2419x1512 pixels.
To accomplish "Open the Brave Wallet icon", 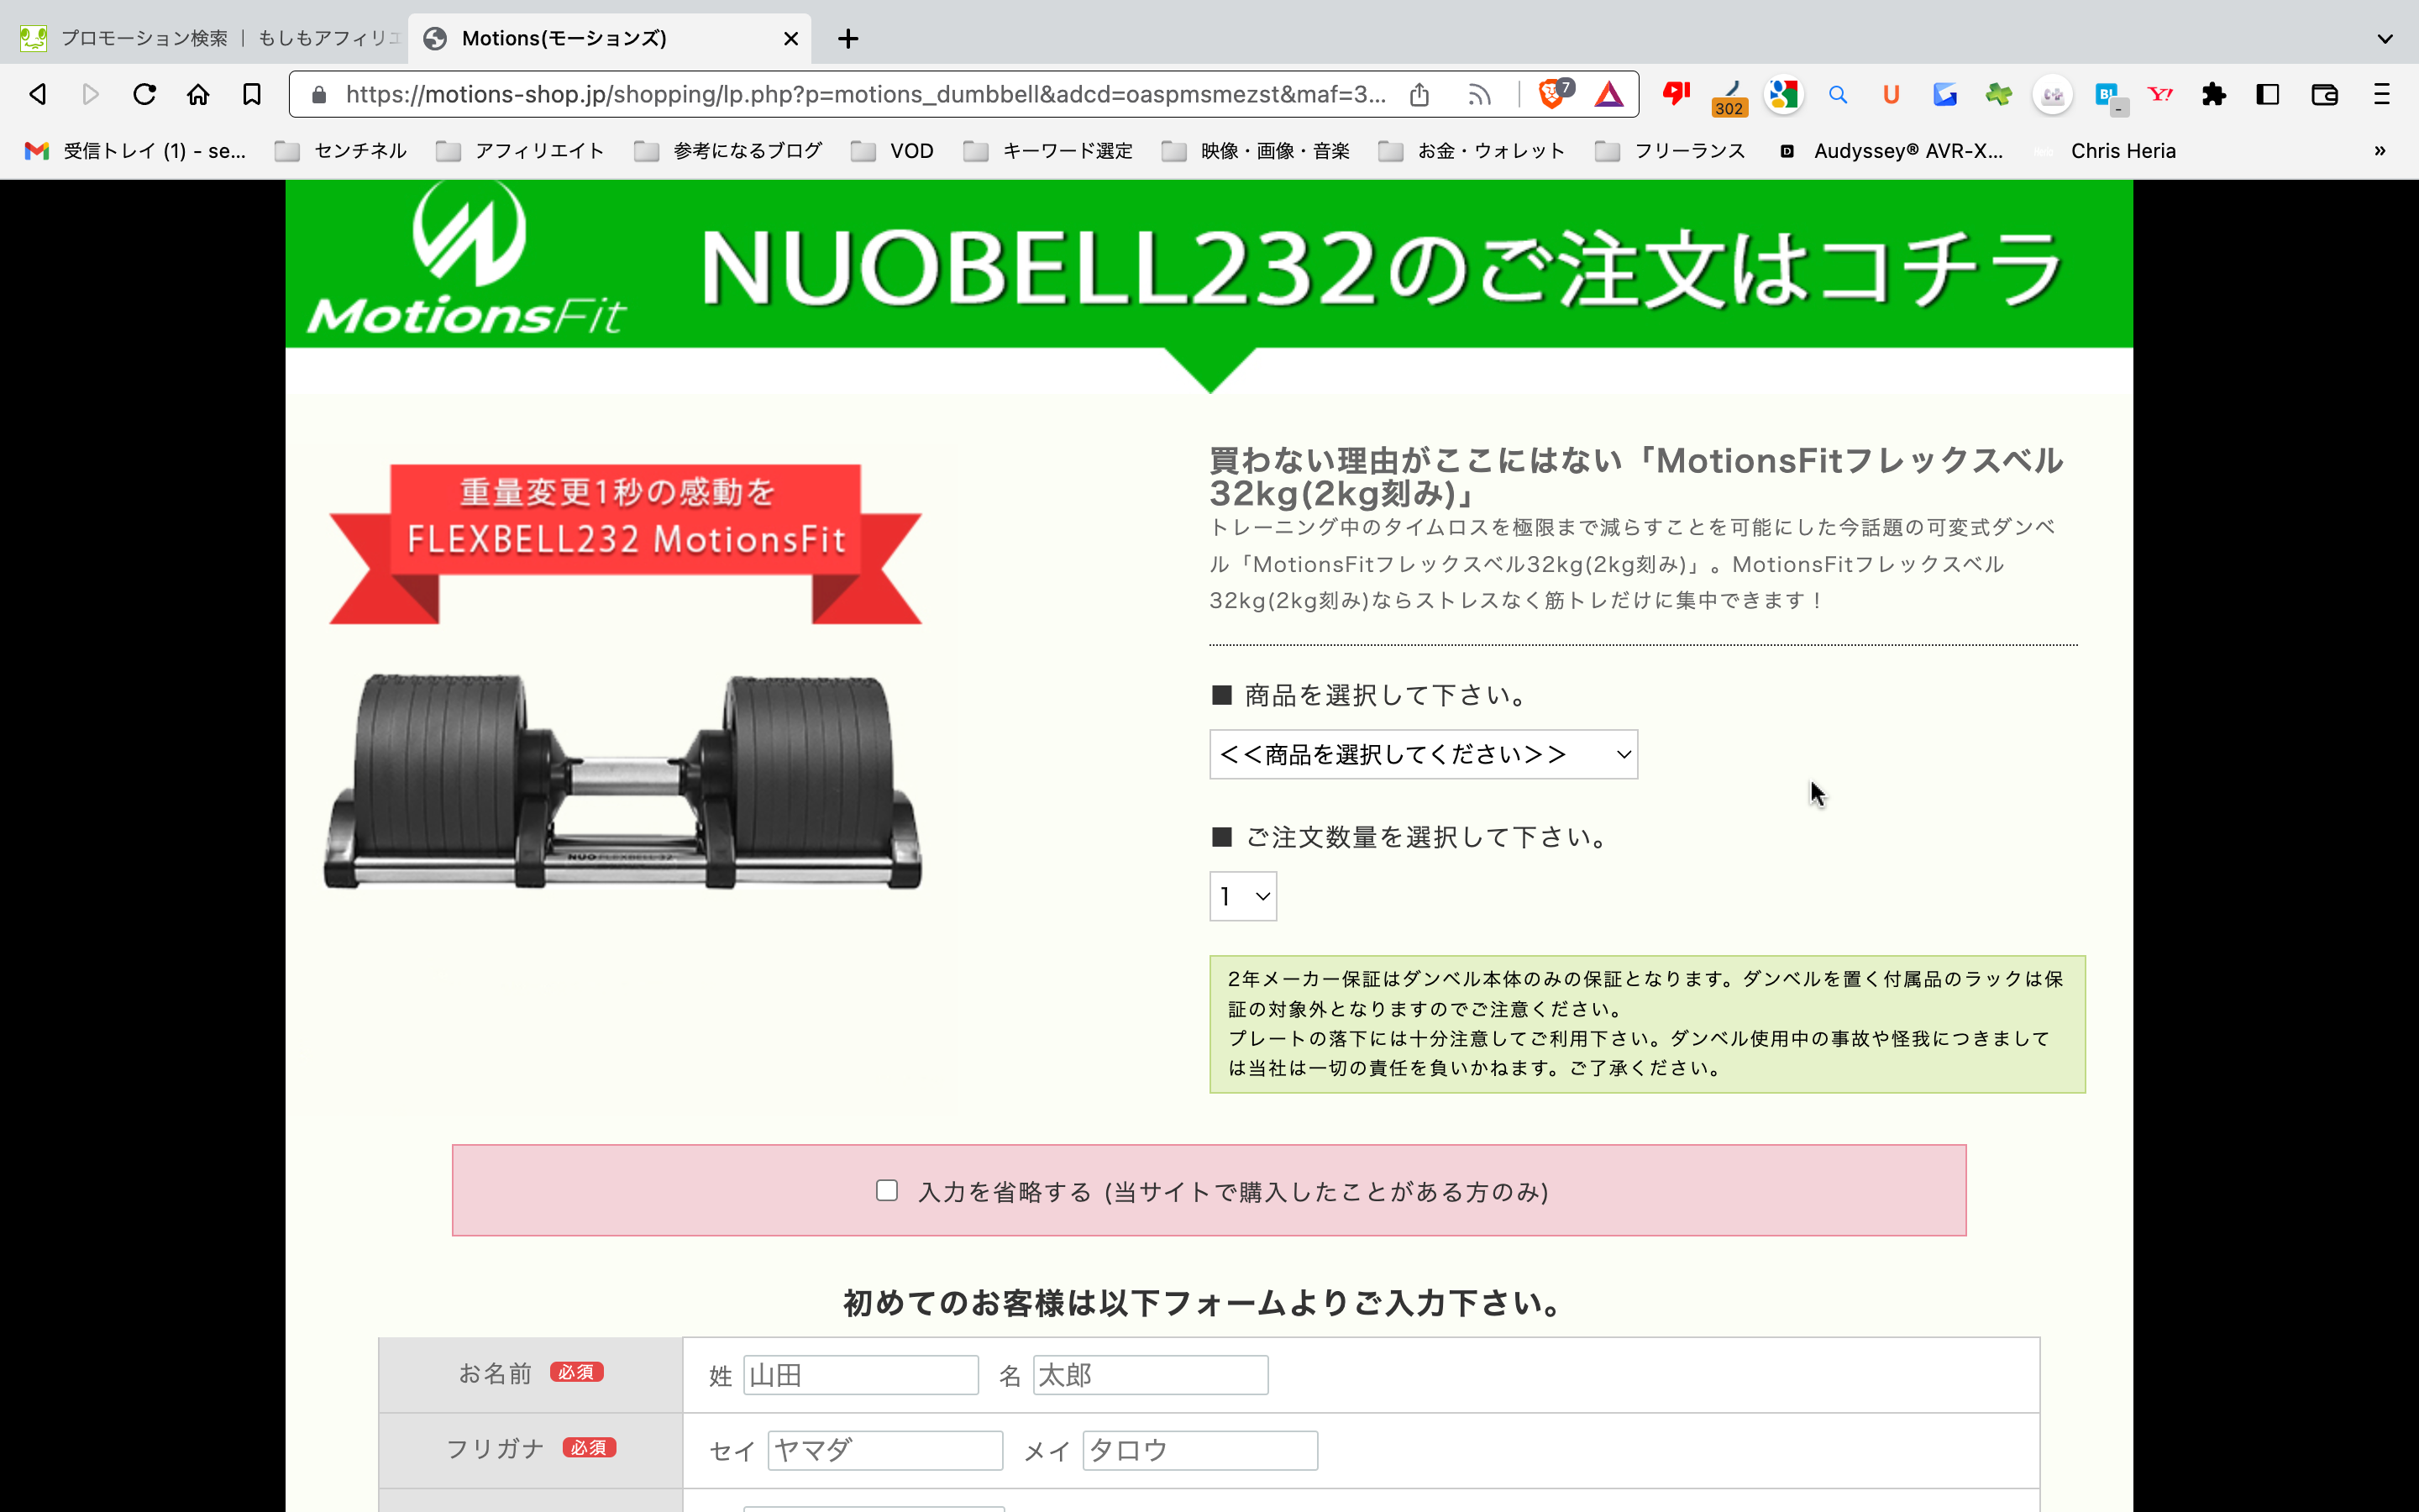I will click(2324, 95).
